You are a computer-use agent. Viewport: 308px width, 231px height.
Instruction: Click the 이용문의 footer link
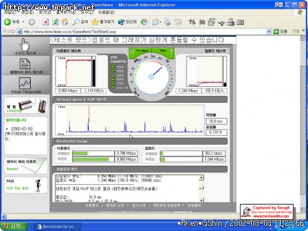[x=92, y=205]
